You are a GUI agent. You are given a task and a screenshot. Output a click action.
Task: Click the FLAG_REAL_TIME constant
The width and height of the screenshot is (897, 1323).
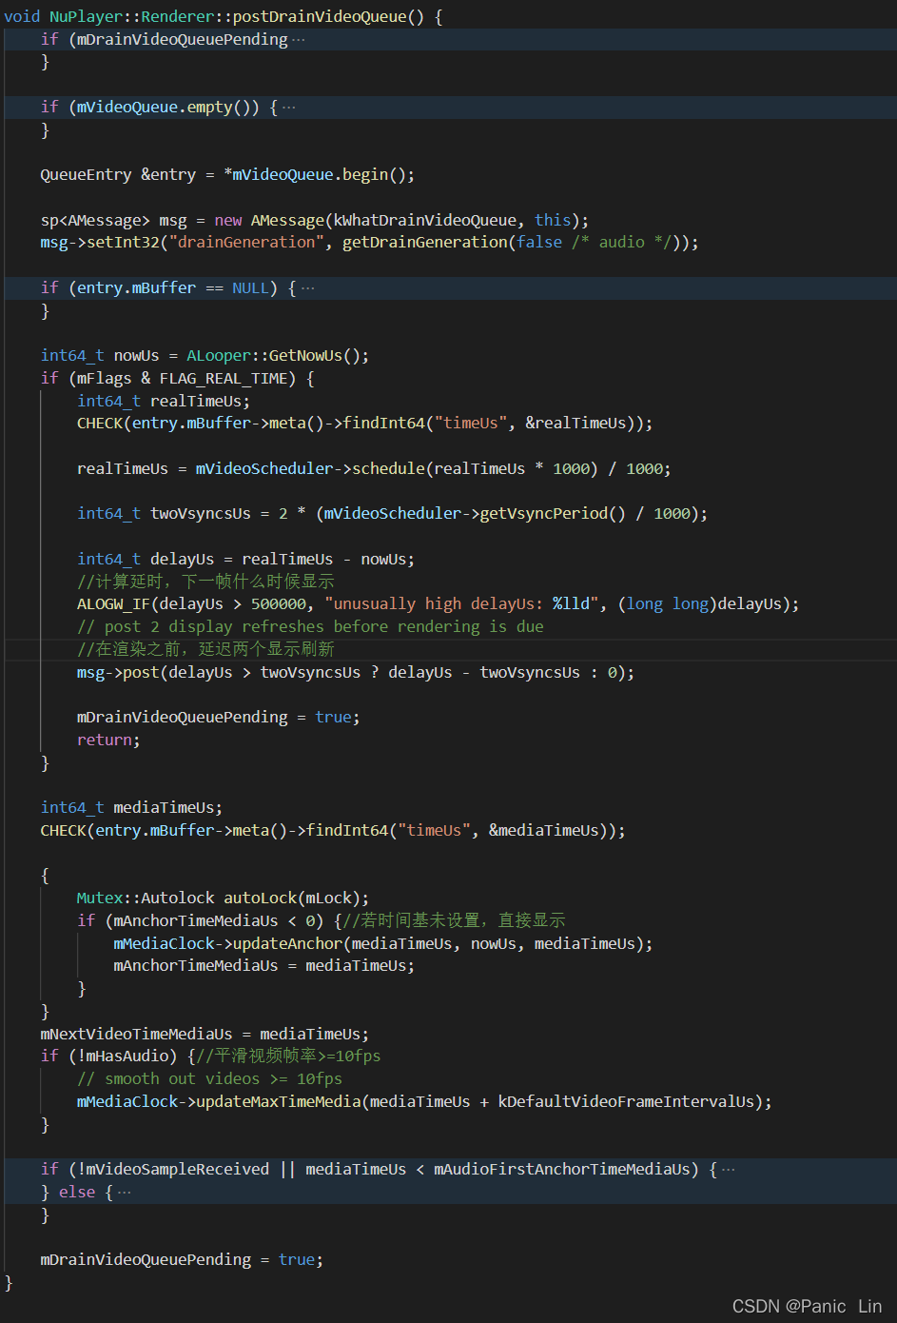[x=223, y=379]
